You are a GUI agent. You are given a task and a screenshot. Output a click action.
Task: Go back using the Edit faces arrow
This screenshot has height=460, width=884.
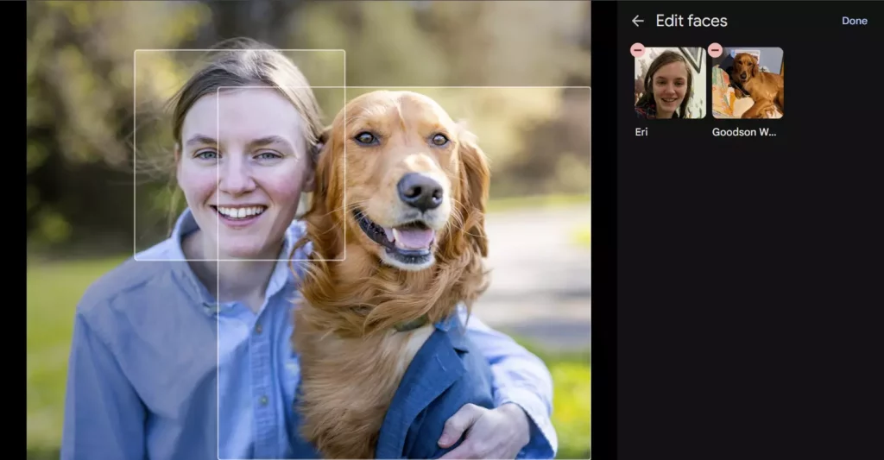(x=638, y=21)
